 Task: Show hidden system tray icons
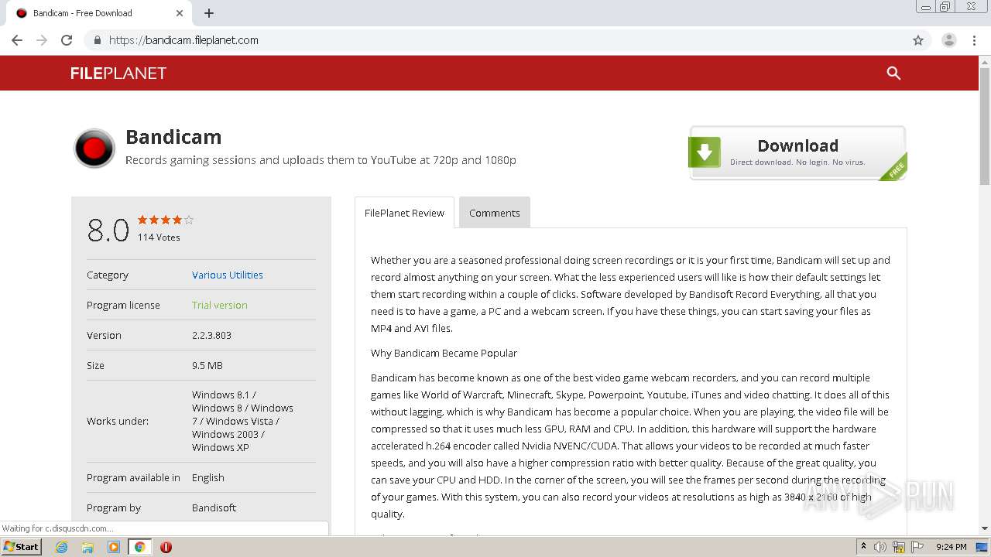point(863,546)
